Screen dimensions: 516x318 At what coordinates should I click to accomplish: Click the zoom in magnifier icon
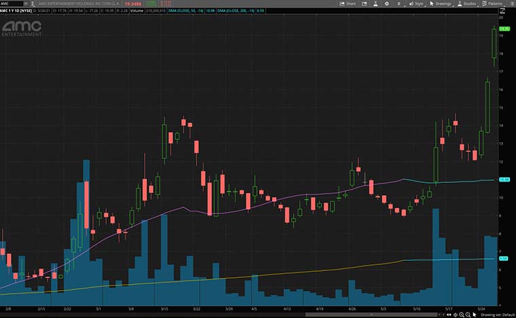pos(462,315)
